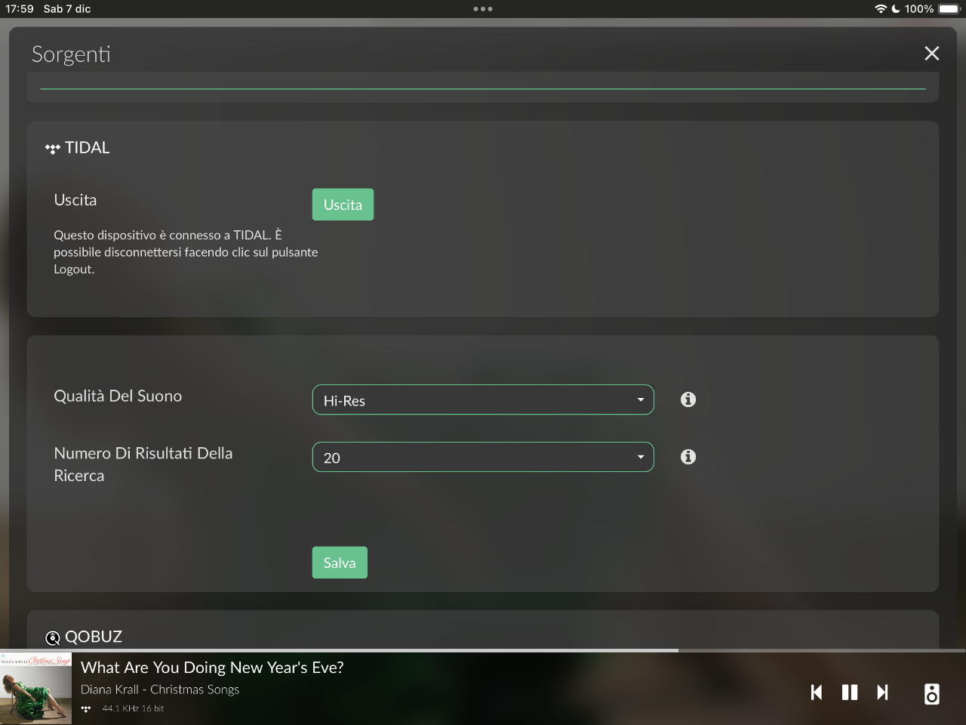
Task: Click the Salva button
Action: point(340,563)
